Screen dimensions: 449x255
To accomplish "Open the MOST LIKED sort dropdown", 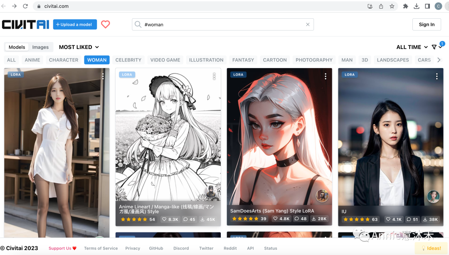I will (x=79, y=47).
